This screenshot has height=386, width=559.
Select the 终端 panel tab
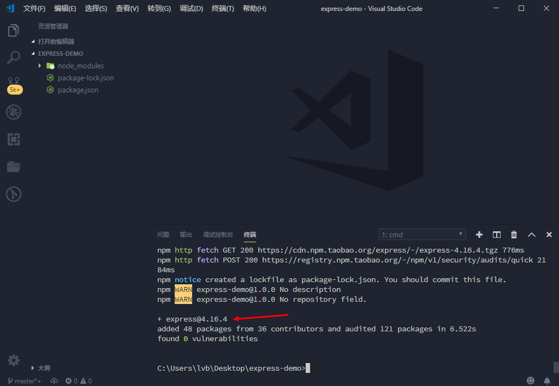coord(250,235)
